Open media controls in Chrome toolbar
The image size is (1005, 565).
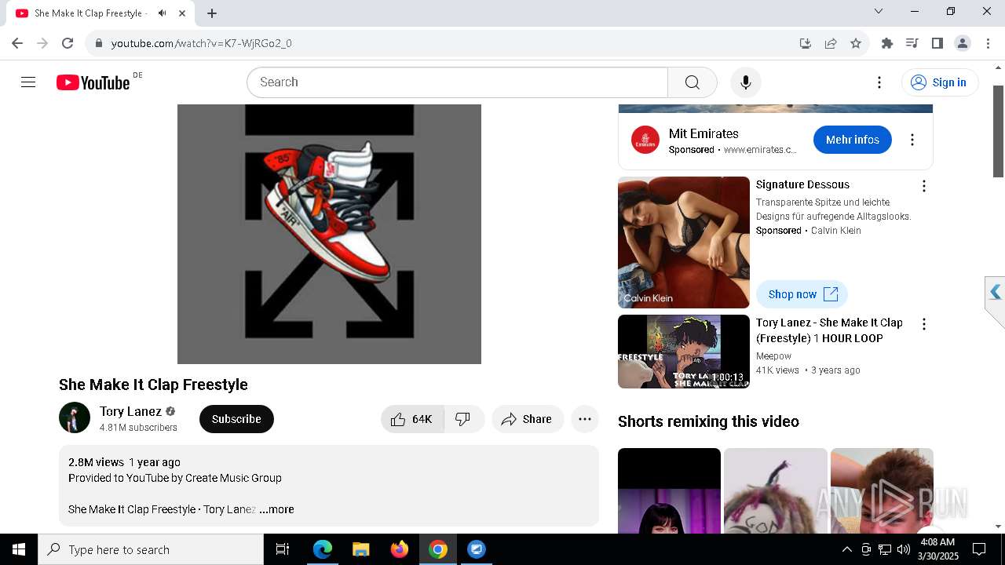click(912, 43)
